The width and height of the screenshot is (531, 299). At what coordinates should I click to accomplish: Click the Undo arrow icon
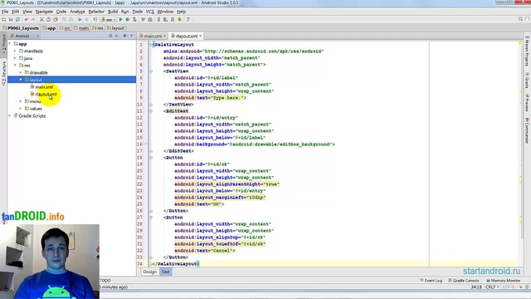27,20
